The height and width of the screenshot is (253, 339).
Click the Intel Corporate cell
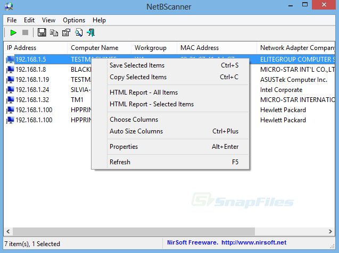click(x=282, y=90)
